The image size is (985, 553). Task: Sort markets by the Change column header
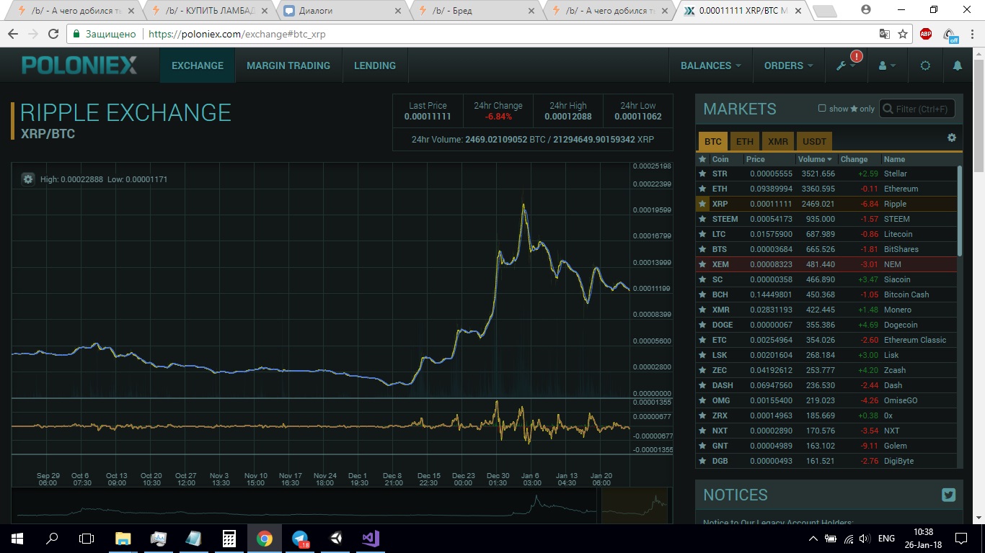pyautogui.click(x=854, y=159)
